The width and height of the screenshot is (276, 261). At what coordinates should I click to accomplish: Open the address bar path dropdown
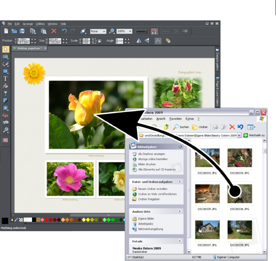[239, 135]
